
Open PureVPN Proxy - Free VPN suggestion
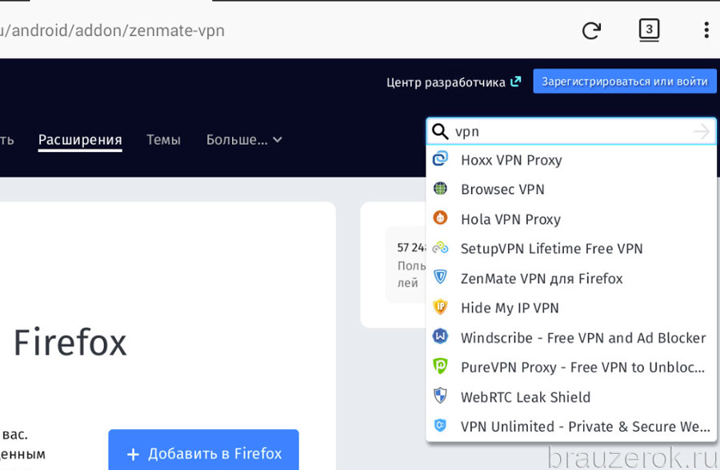click(571, 367)
